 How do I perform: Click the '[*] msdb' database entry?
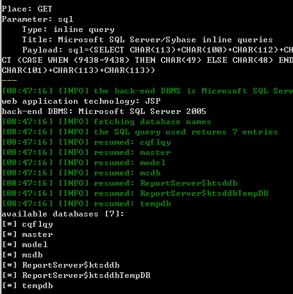[22, 255]
